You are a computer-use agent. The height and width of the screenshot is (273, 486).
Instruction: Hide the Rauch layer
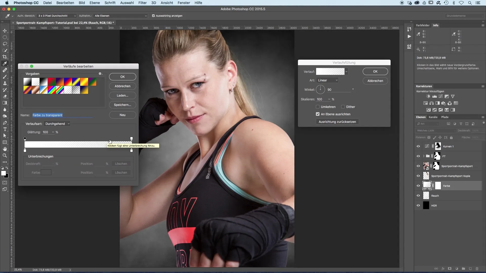[x=418, y=196]
